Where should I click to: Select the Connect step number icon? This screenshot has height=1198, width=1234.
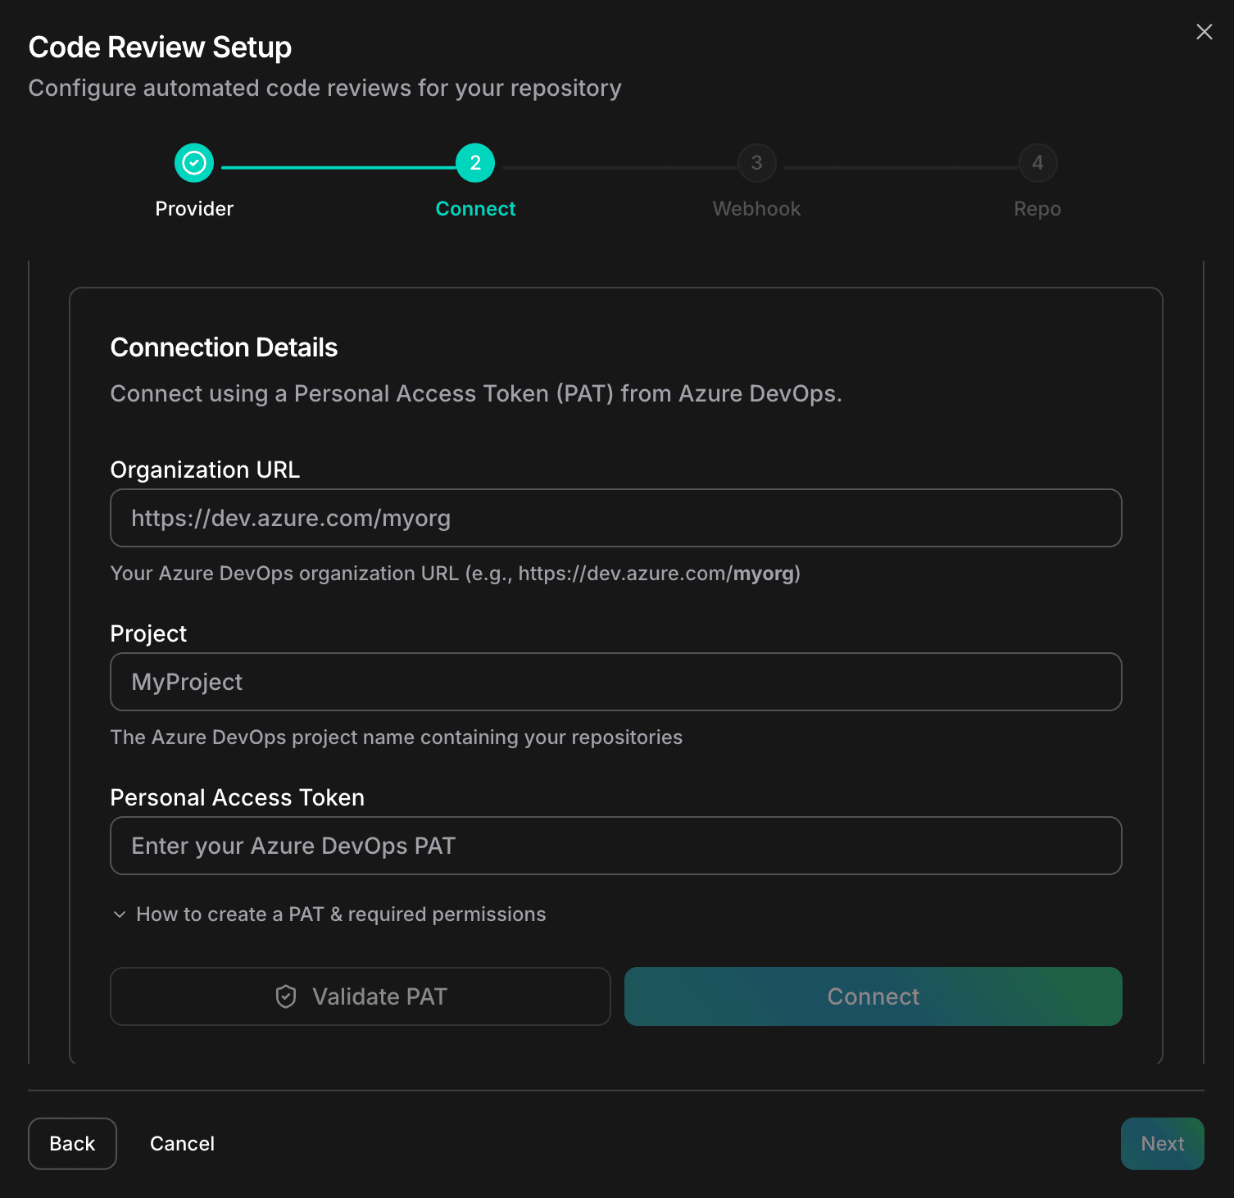click(x=475, y=162)
